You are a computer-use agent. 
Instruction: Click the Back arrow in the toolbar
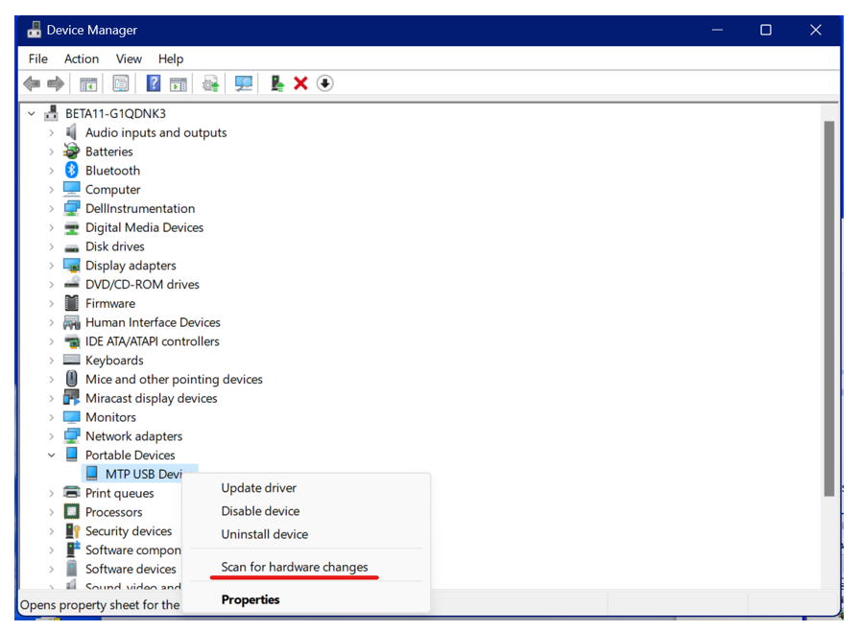click(32, 83)
